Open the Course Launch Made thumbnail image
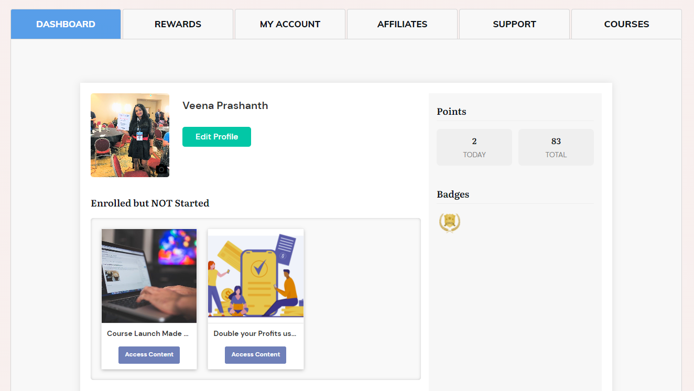The image size is (694, 391). (149, 276)
